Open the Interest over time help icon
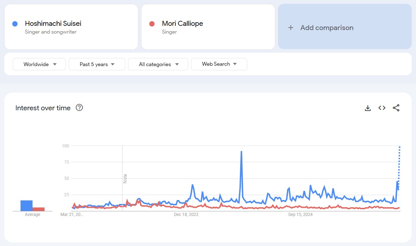This screenshot has width=416, height=246. tap(79, 107)
